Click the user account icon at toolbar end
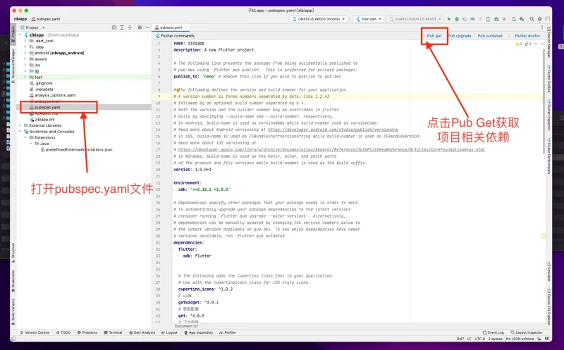This screenshot has height=350, width=564. point(548,19)
